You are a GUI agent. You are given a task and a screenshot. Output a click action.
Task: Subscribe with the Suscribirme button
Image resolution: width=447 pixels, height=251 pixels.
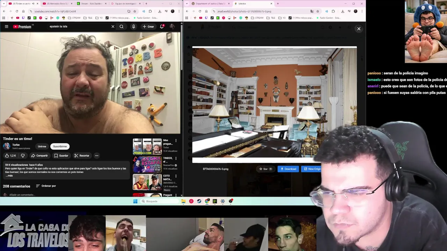click(x=60, y=146)
